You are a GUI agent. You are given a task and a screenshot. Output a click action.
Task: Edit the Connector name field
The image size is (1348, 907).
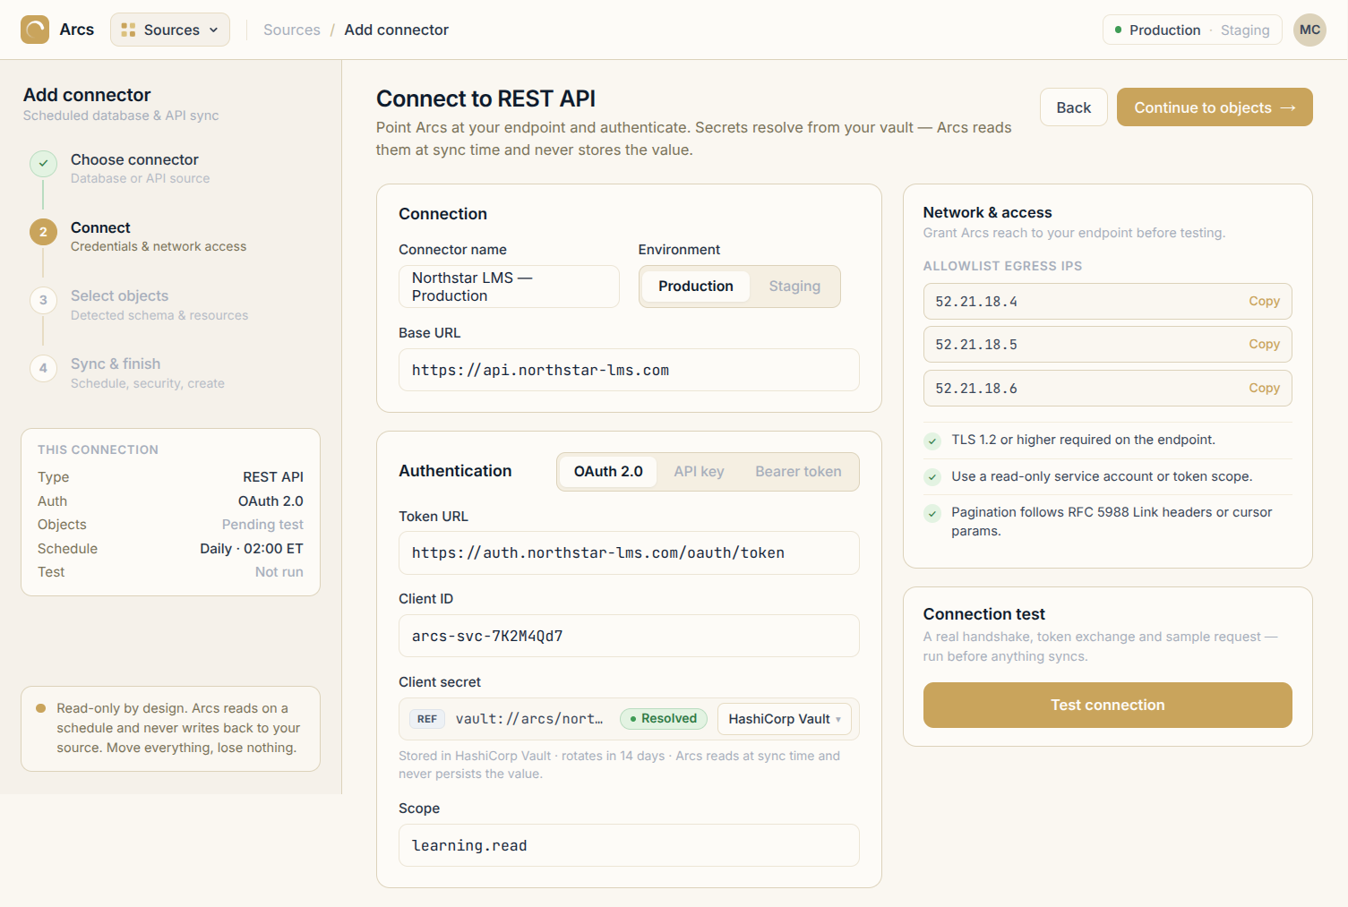[509, 287]
